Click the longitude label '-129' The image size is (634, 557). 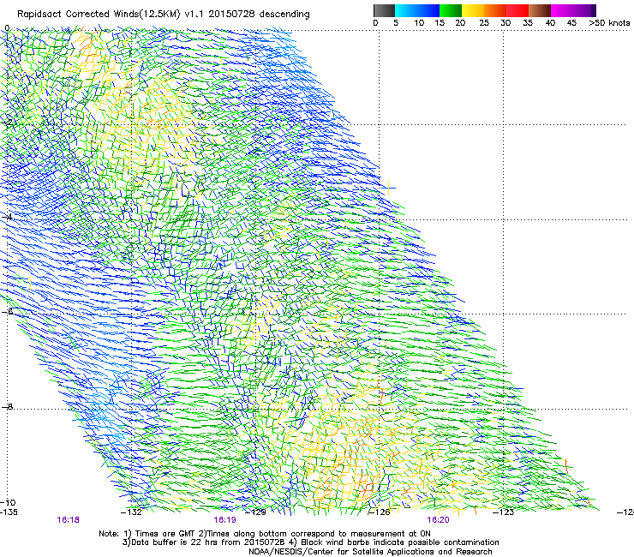click(x=256, y=512)
